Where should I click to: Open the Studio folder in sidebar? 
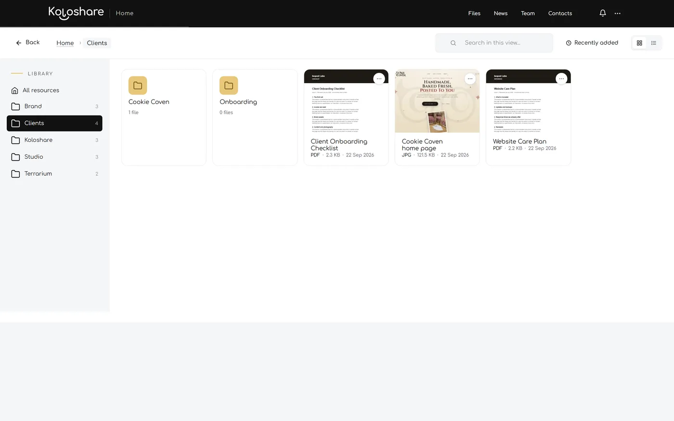(54, 157)
